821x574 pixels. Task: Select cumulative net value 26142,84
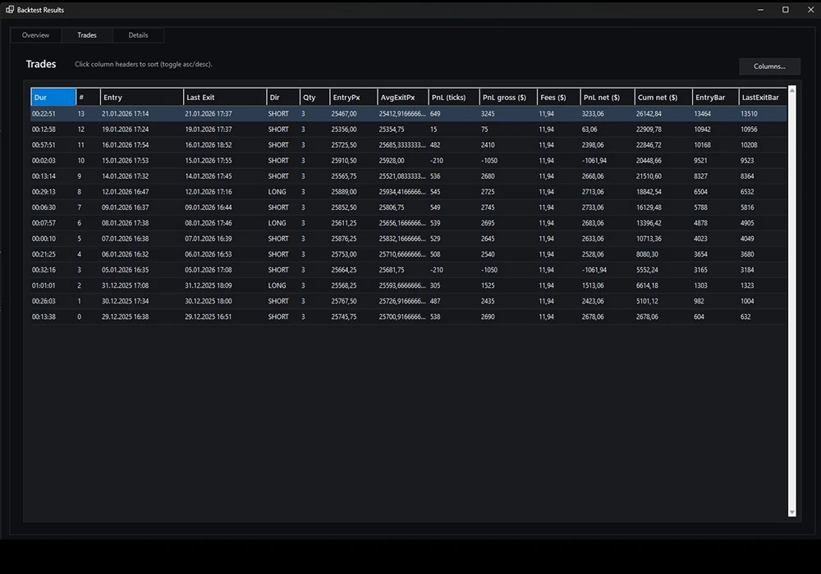tap(649, 113)
